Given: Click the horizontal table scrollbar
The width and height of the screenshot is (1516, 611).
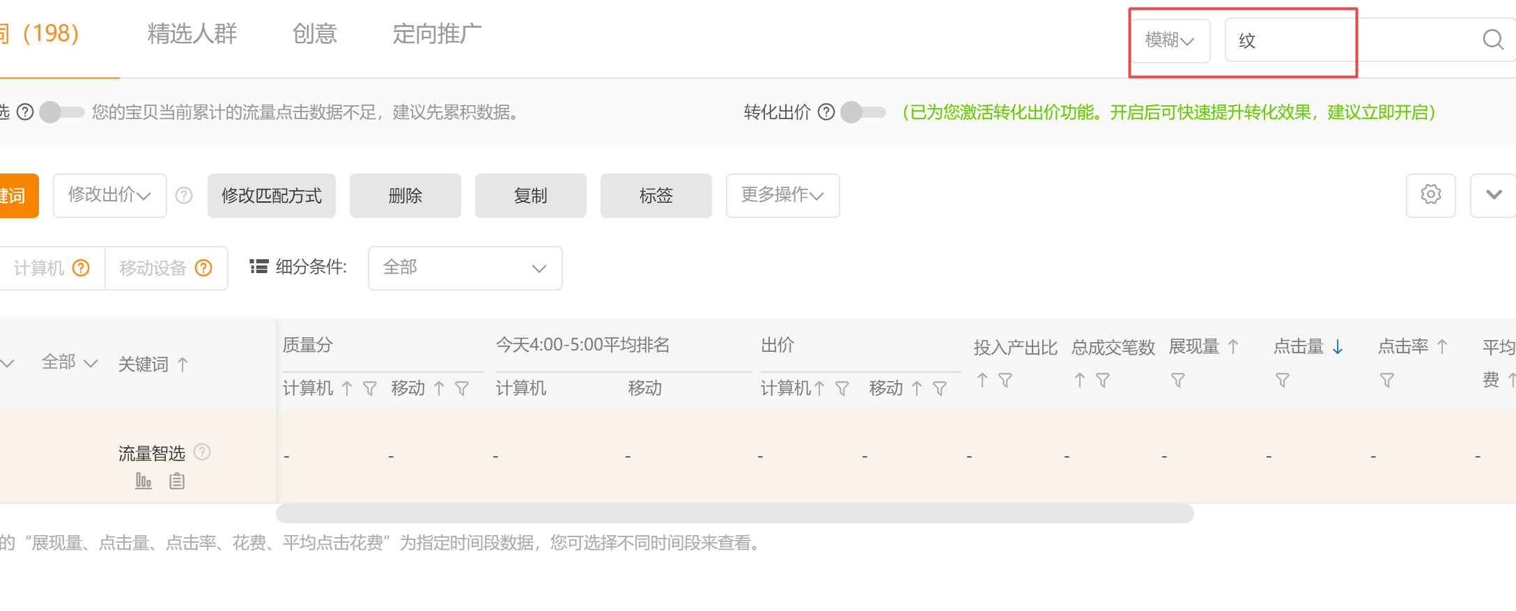Looking at the screenshot, I should (735, 513).
